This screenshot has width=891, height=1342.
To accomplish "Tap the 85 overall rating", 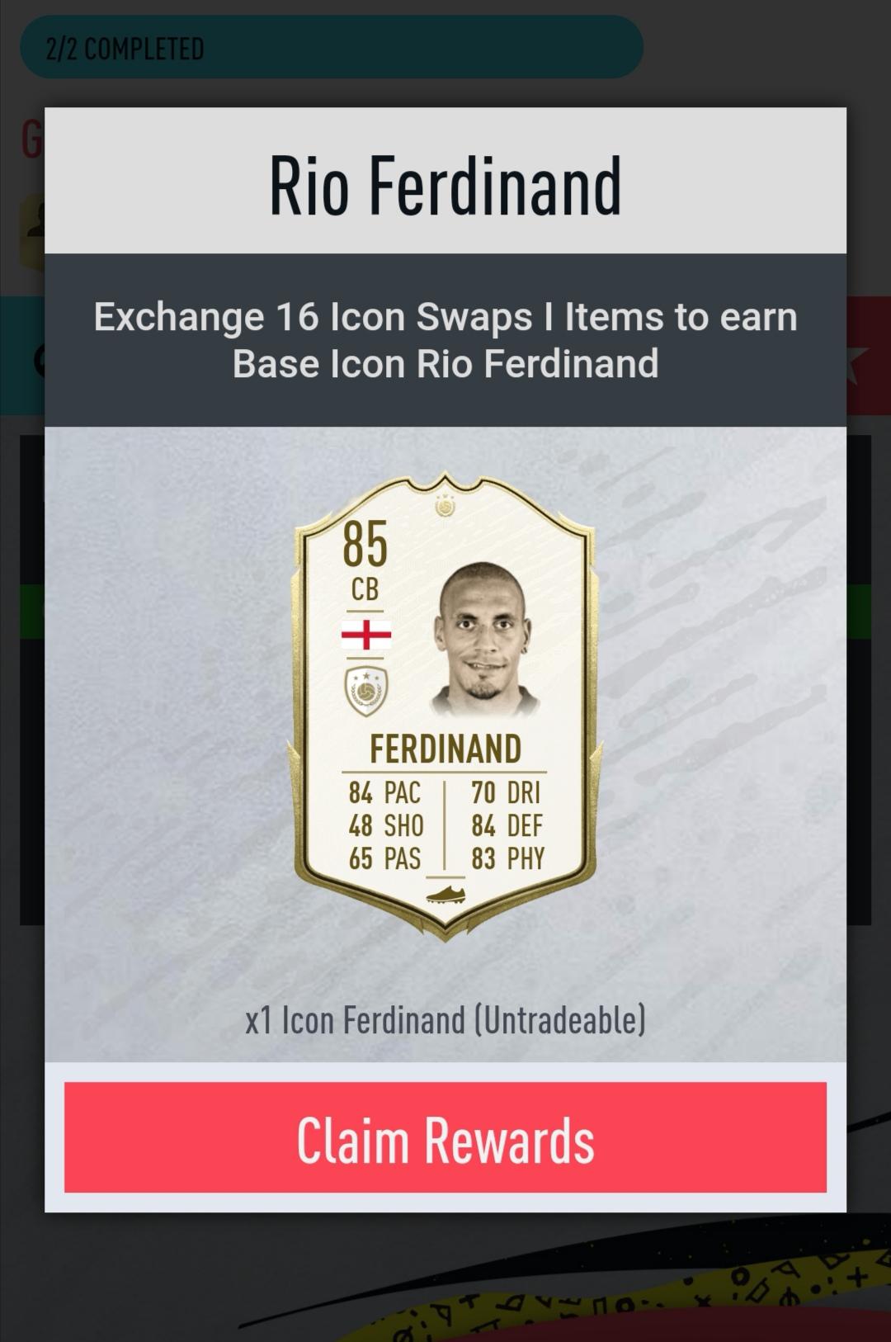I will pyautogui.click(x=365, y=544).
